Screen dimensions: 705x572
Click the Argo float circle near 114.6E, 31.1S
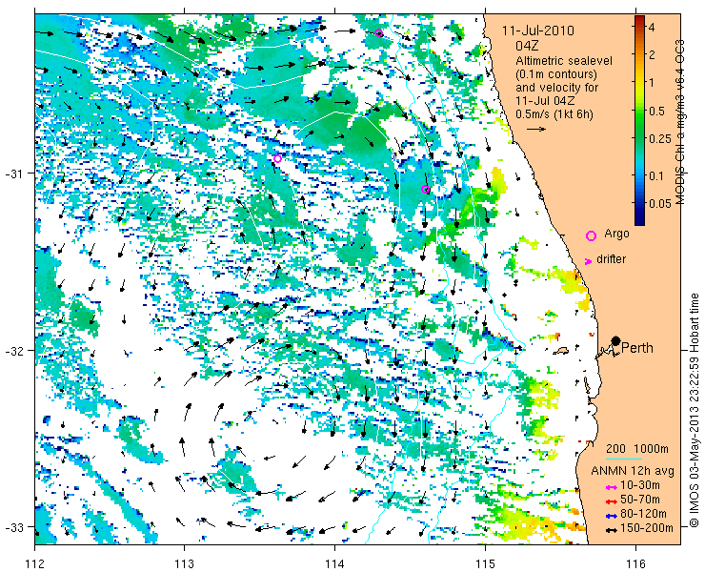point(425,189)
